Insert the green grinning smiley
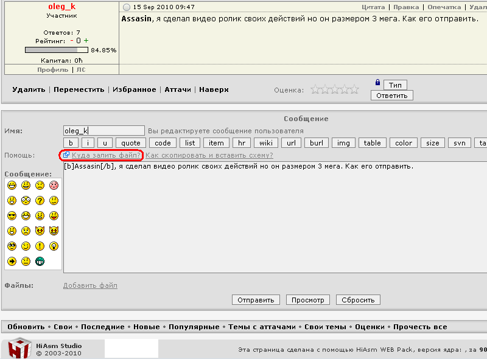 [40, 261]
